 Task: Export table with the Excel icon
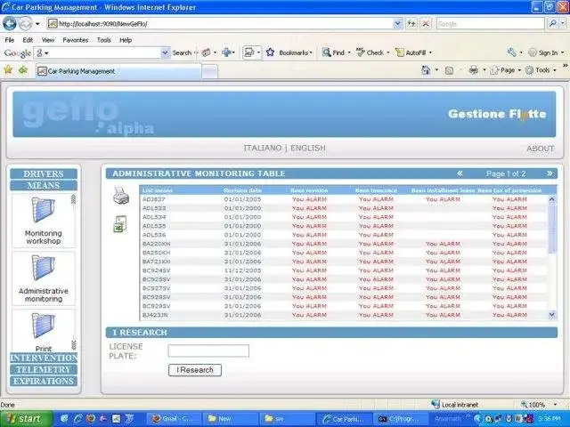pyautogui.click(x=120, y=223)
